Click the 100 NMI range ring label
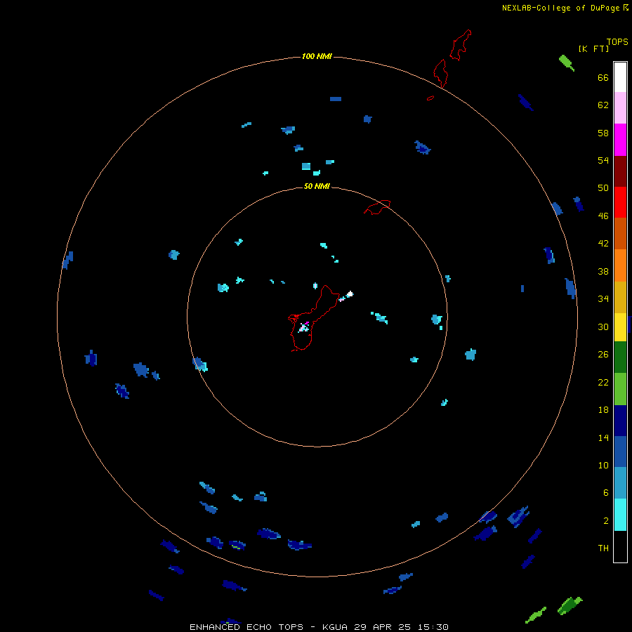The image size is (632, 632). pyautogui.click(x=317, y=56)
